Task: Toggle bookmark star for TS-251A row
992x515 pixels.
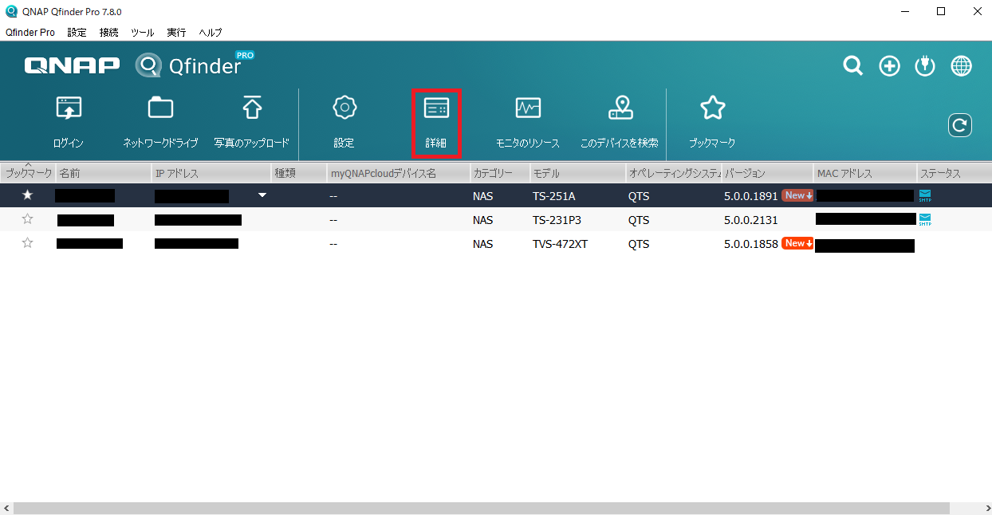Action: point(27,195)
